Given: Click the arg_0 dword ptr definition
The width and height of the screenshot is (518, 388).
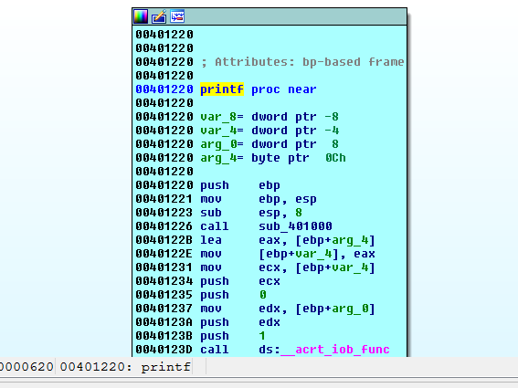Looking at the screenshot, I should pos(270,144).
